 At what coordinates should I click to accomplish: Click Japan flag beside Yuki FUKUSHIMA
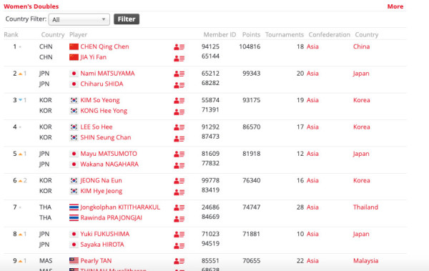pos(74,234)
